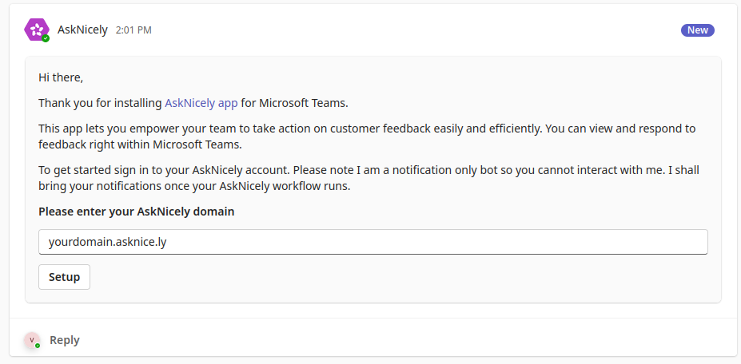This screenshot has height=364, width=741.
Task: Open the AskNicely sender name
Action: tap(82, 30)
